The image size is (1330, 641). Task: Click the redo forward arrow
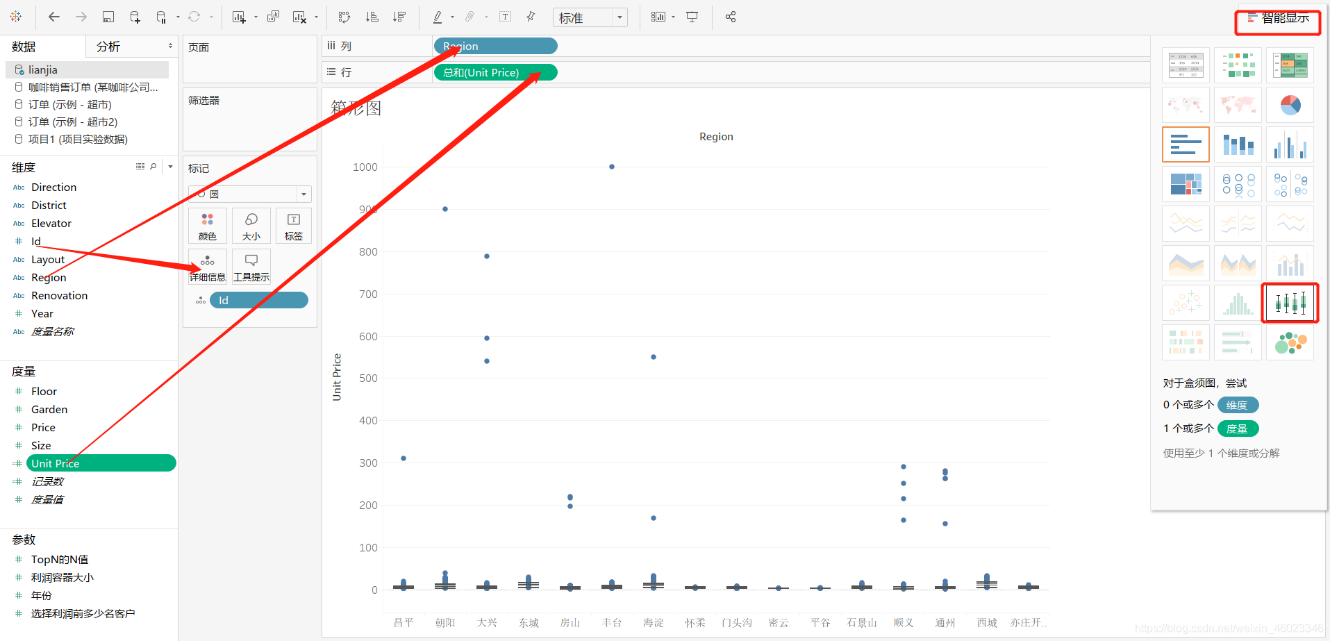(81, 17)
